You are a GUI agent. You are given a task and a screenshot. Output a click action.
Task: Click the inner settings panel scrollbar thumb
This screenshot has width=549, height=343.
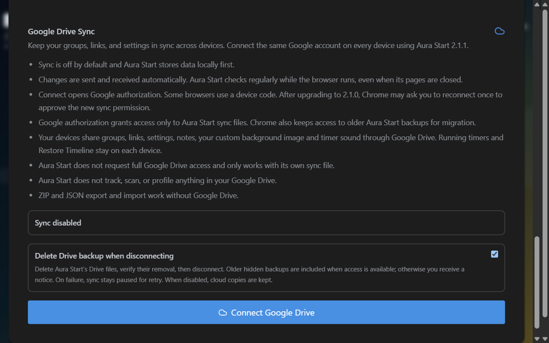coord(537,282)
